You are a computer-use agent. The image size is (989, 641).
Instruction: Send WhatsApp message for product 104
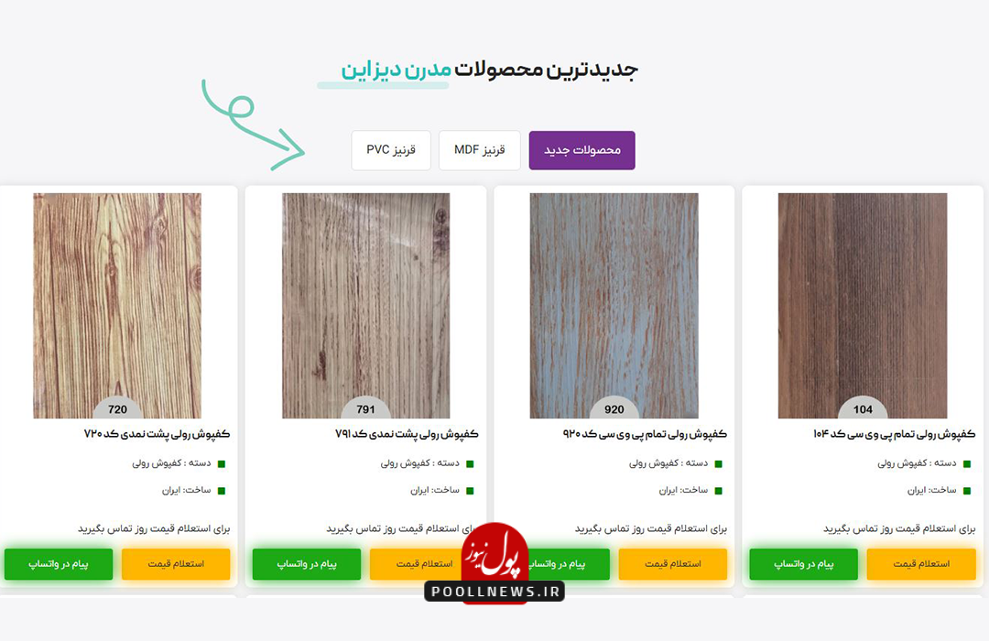804,564
